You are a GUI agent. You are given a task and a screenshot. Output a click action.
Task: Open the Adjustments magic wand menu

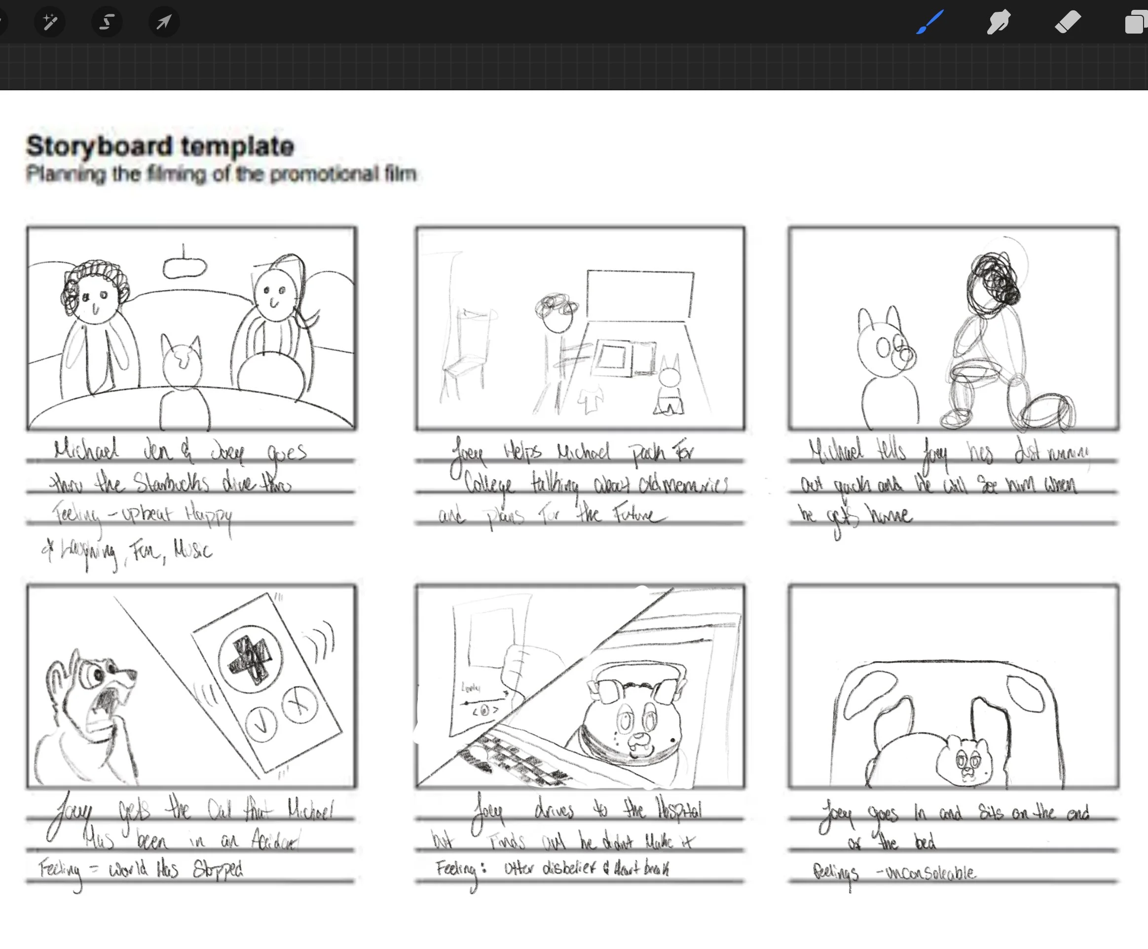pyautogui.click(x=50, y=22)
